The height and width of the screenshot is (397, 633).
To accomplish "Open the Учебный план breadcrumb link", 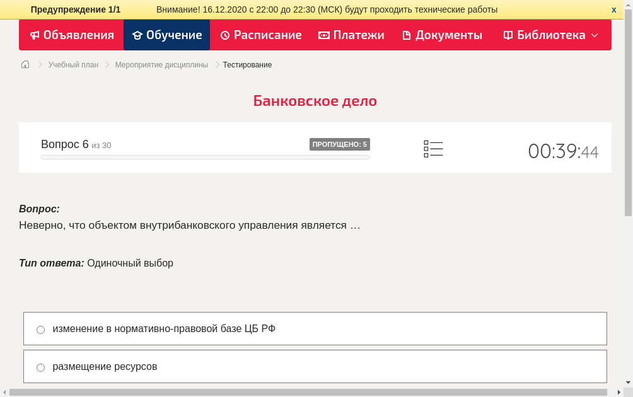I will 73,64.
